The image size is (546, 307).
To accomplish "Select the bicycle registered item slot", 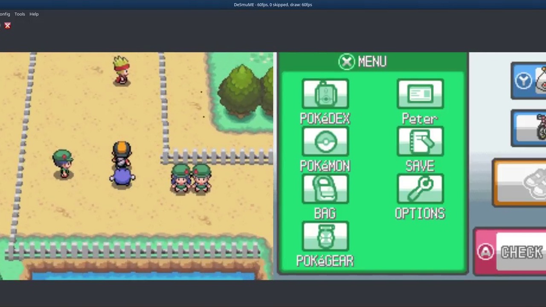I will point(529,128).
